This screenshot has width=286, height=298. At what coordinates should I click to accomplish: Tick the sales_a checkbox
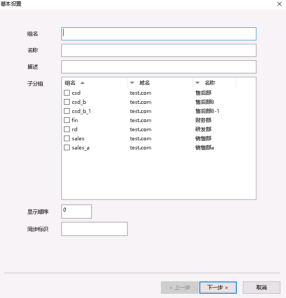coord(67,147)
